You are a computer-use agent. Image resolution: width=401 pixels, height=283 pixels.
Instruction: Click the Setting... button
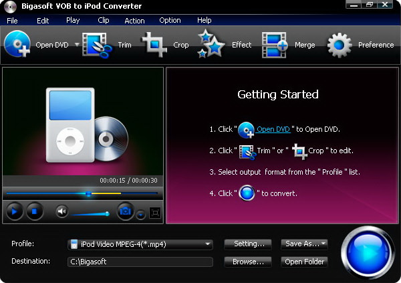(248, 244)
